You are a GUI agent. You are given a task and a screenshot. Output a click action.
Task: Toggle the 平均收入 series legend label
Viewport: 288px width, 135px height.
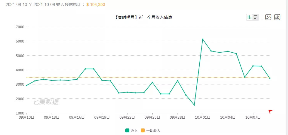153,131
